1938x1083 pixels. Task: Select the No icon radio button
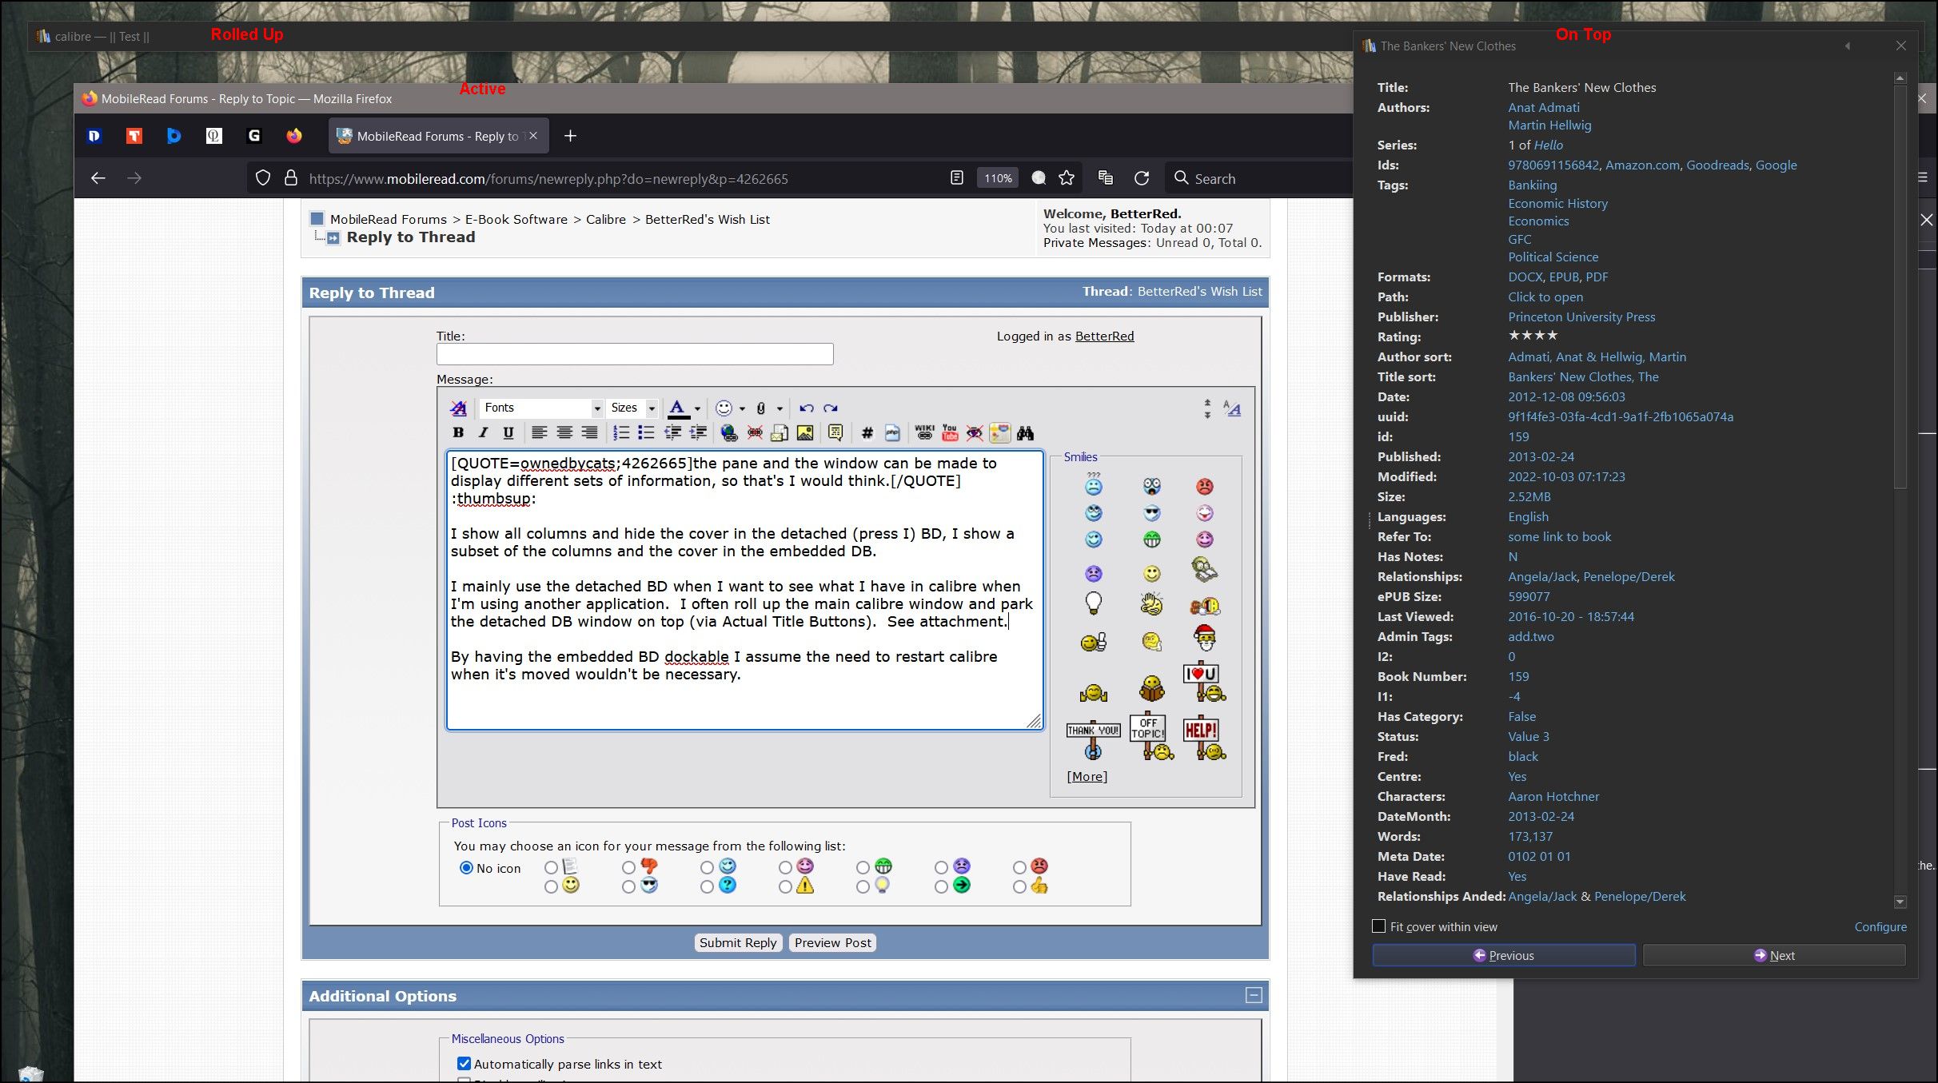466,868
